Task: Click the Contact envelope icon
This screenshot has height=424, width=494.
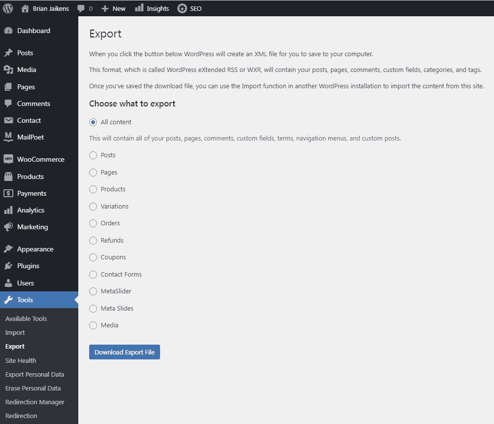Action: pyautogui.click(x=8, y=120)
